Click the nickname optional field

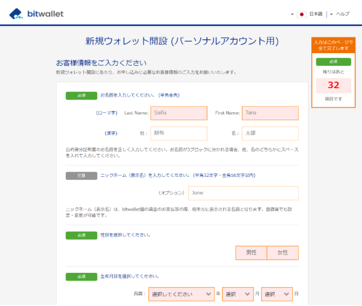[243, 193]
